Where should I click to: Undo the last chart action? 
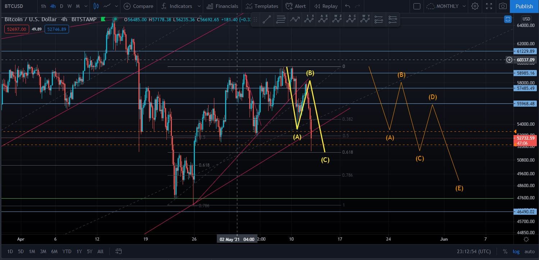tap(347, 6)
